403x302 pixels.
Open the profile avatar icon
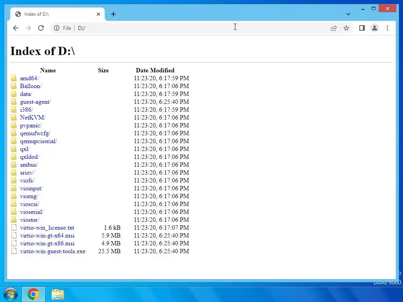375,28
